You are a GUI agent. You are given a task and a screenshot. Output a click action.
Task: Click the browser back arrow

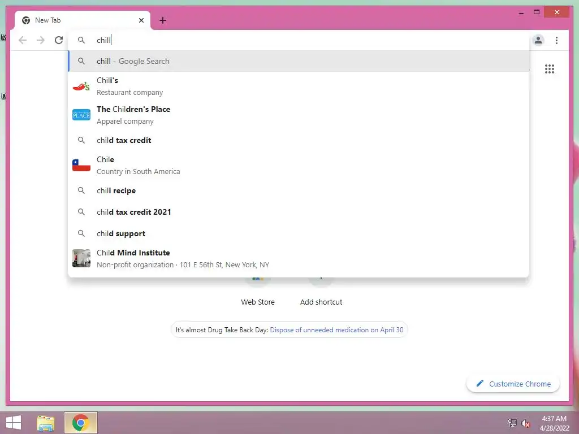tap(23, 40)
